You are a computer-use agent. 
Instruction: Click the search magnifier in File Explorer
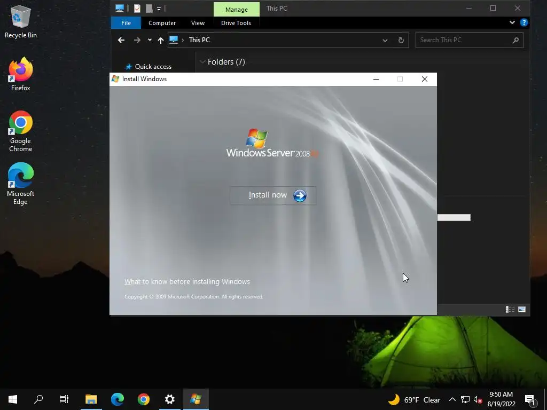[515, 41]
